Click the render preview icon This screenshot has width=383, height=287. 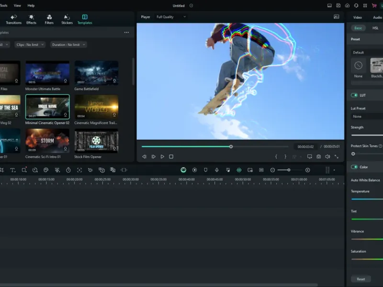(x=194, y=170)
